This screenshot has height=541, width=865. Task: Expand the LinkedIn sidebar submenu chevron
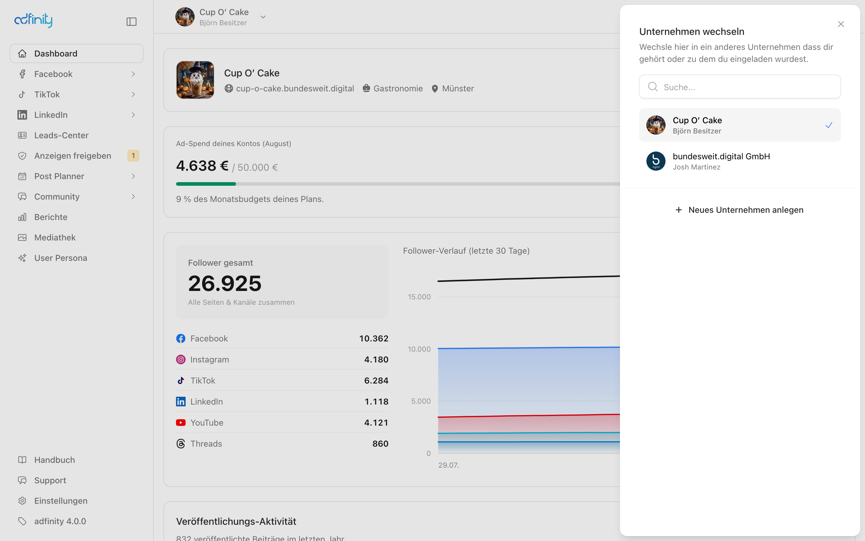(133, 115)
